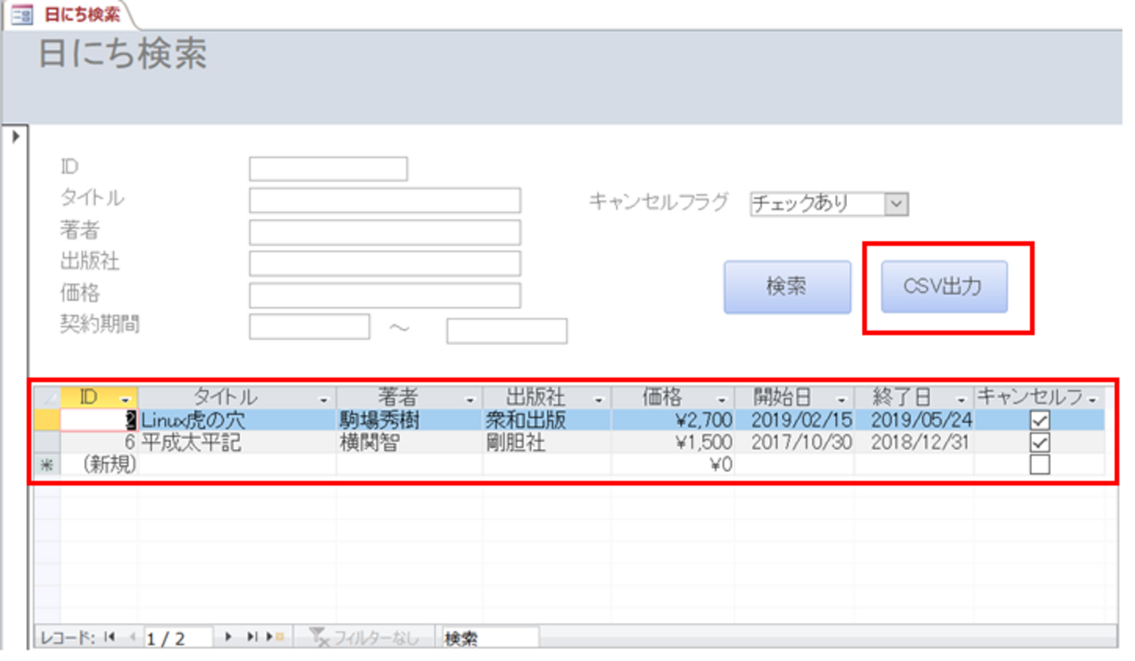Open the 著者 column filter dropdown arrow

point(471,399)
